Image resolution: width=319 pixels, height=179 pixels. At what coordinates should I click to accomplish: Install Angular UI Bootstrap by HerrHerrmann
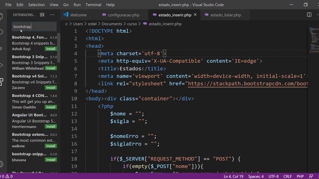coord(51,126)
